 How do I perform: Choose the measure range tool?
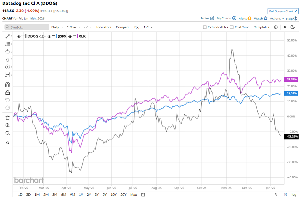click(7, 75)
